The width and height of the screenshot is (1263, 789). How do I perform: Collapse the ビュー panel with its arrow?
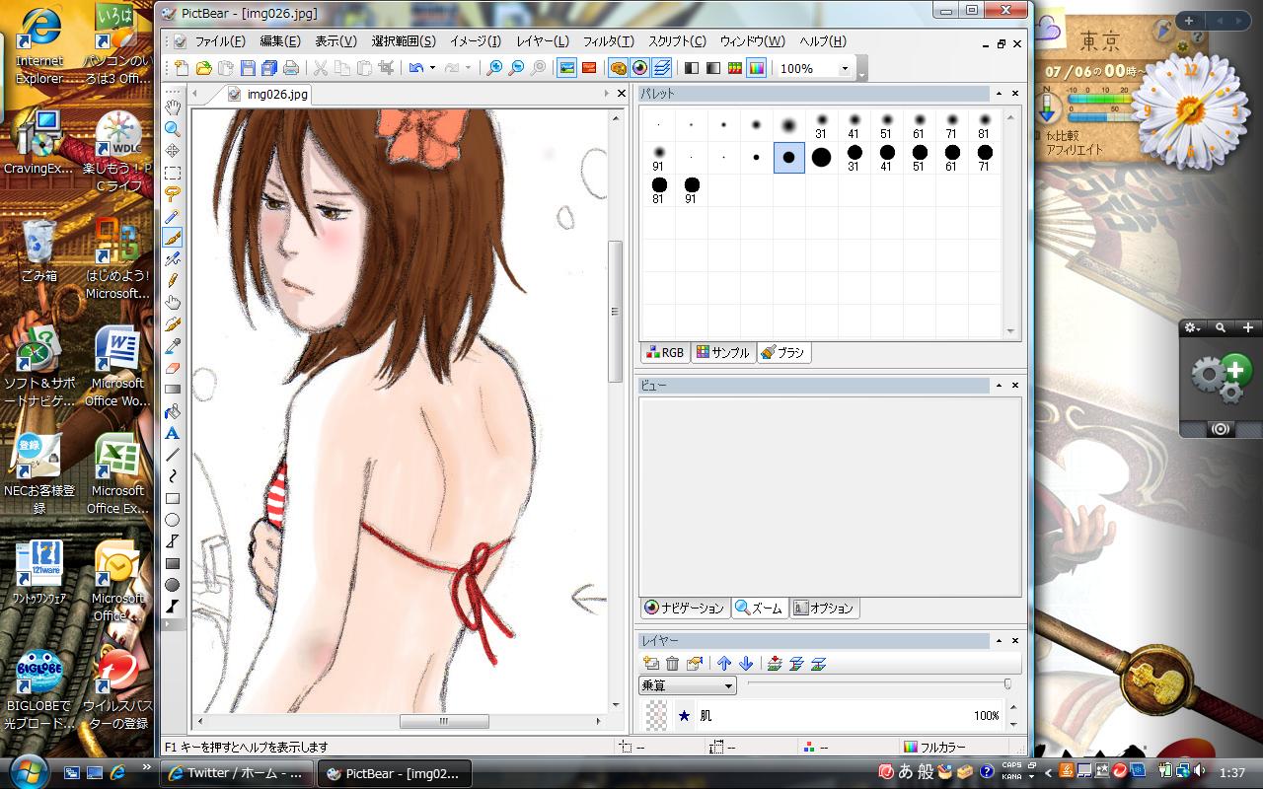click(999, 386)
